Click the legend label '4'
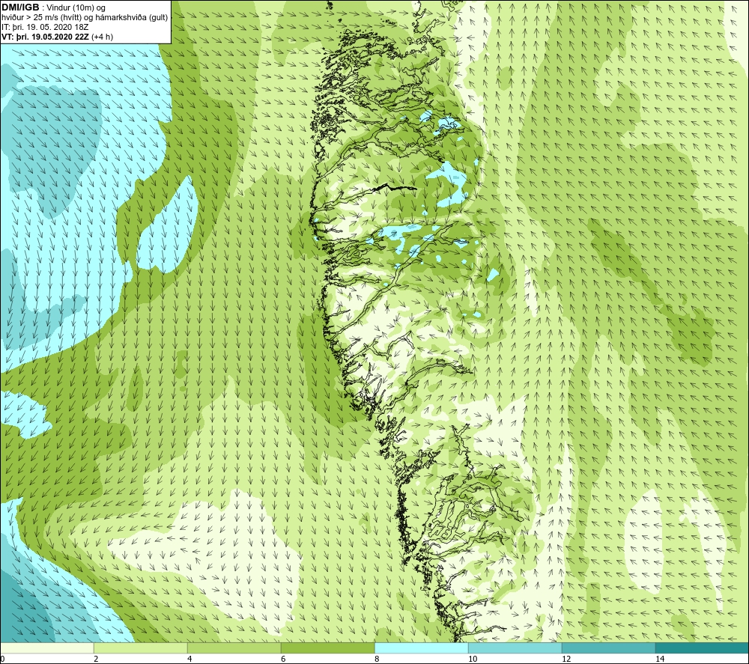The image size is (749, 664). click(x=189, y=659)
